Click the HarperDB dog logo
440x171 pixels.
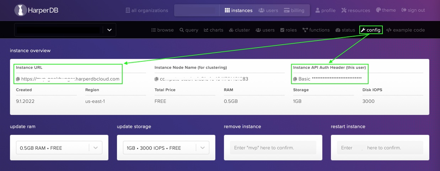(21, 10)
